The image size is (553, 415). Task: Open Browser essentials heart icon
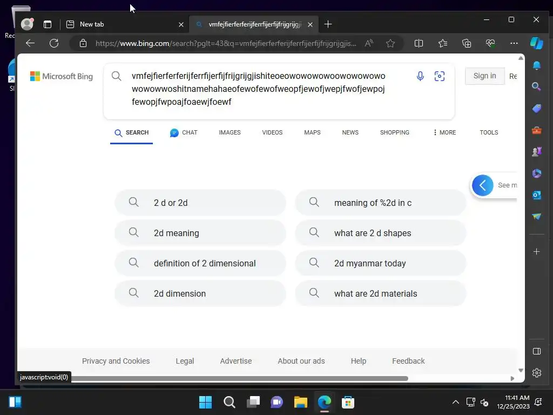[x=490, y=43]
